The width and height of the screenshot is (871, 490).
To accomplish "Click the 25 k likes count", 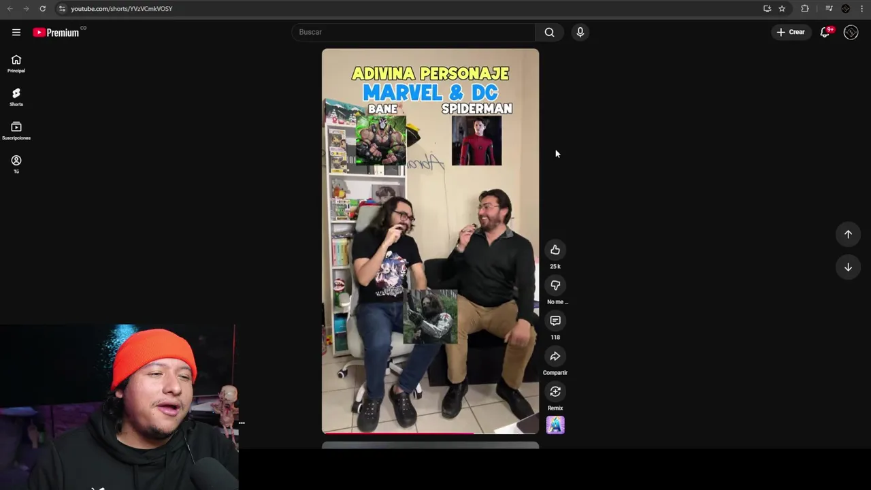I will pos(555,266).
